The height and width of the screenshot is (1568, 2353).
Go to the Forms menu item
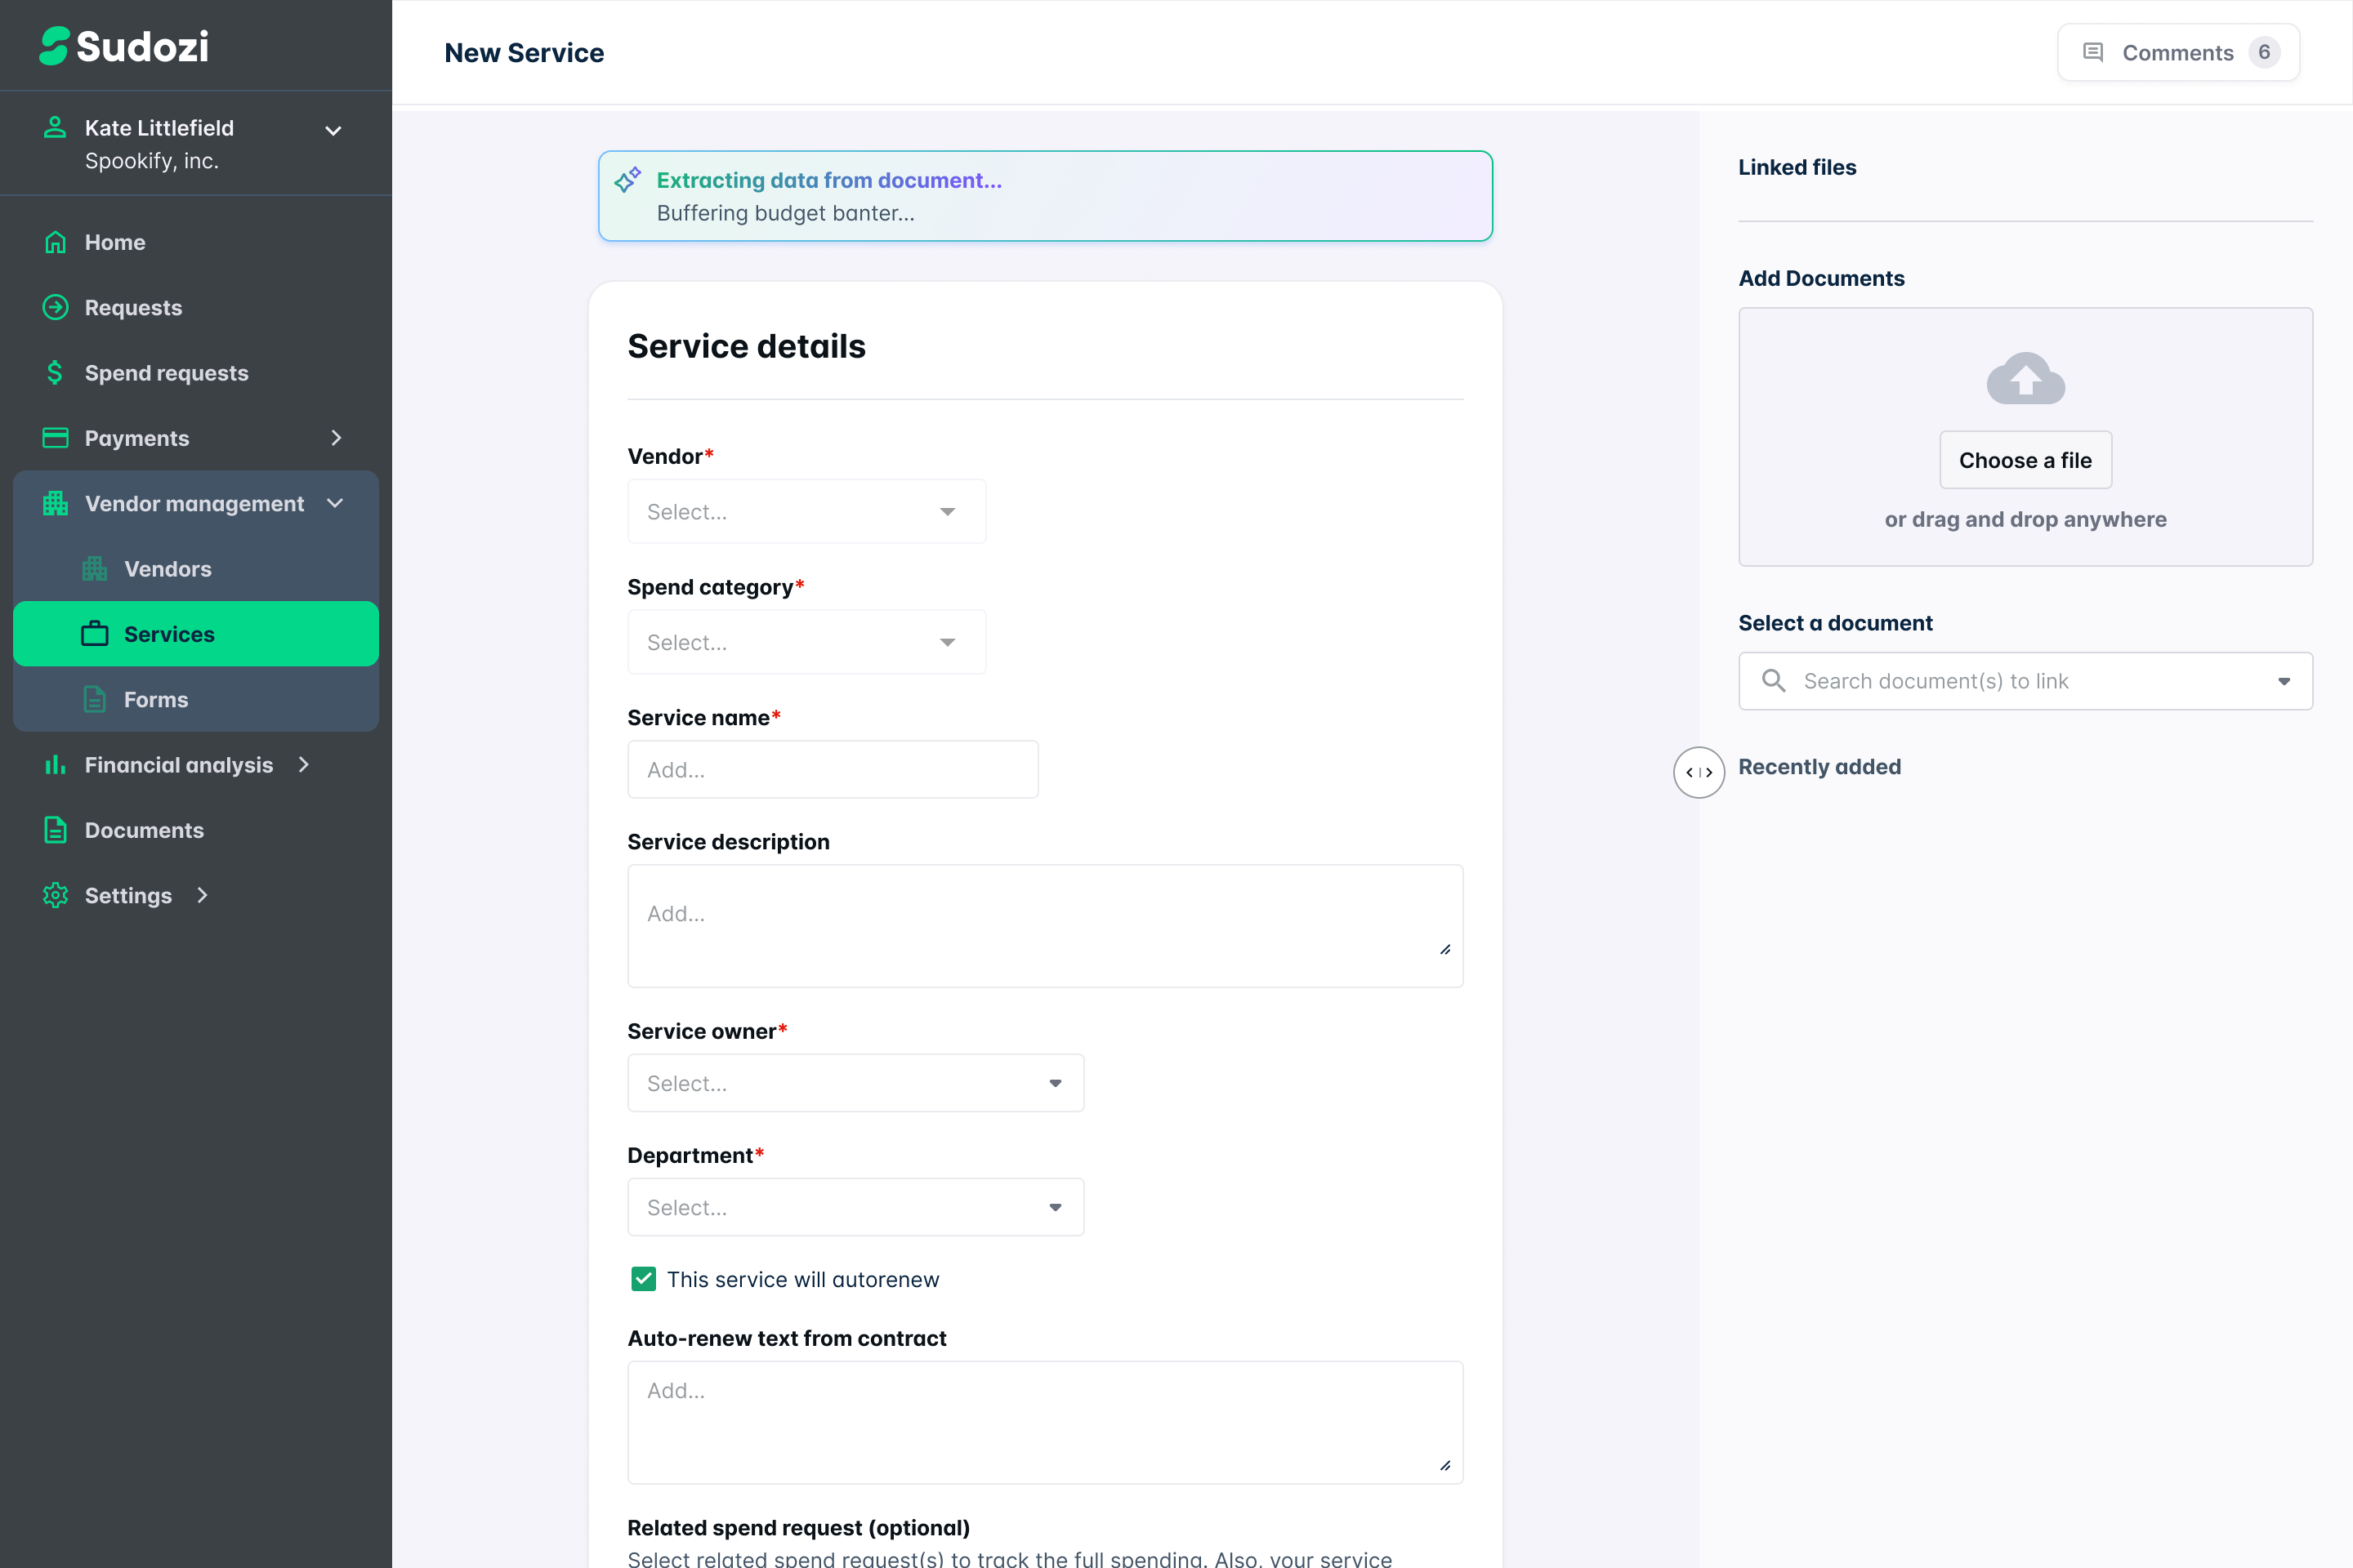[x=155, y=700]
